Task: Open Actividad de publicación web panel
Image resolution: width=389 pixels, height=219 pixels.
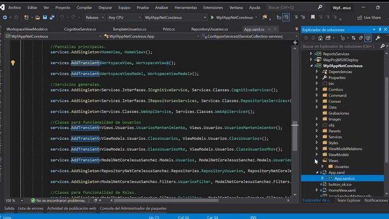Action: click(x=72, y=208)
